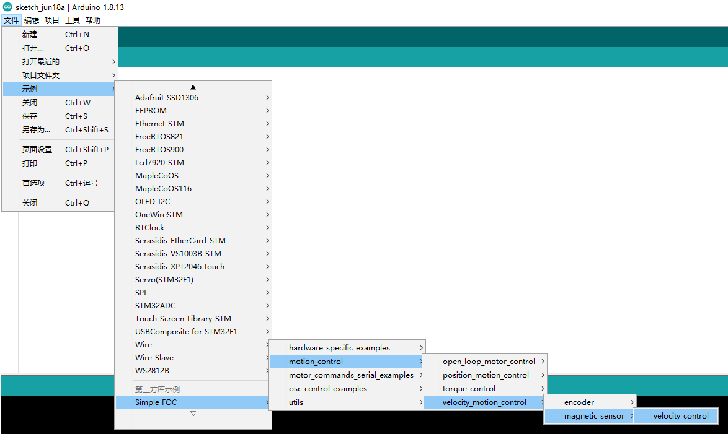728x434 pixels.
Task: Click the scroll-down arrow in examples list
Action: [x=193, y=414]
